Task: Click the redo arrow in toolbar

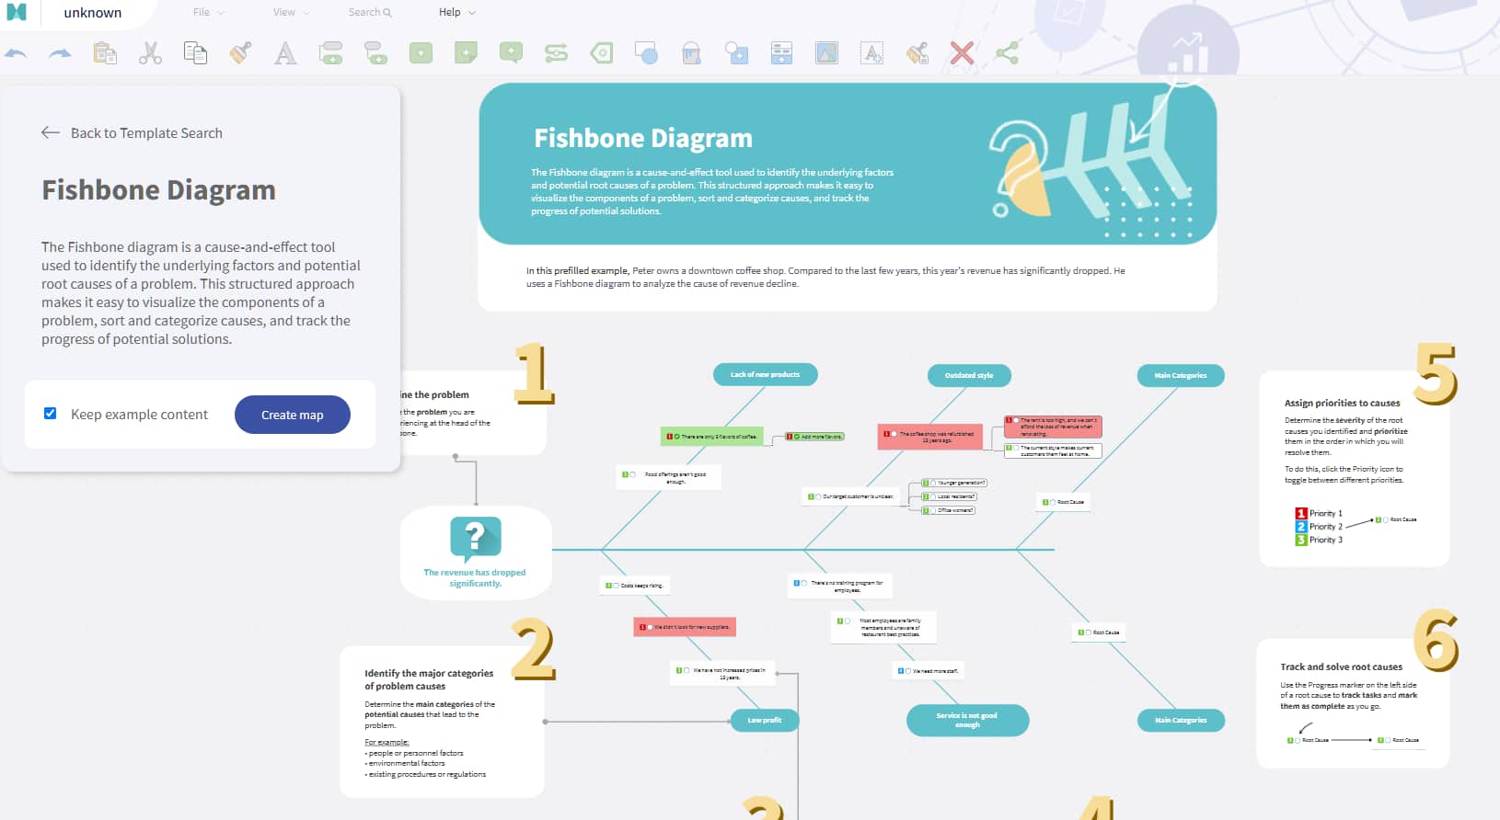Action: click(x=60, y=53)
